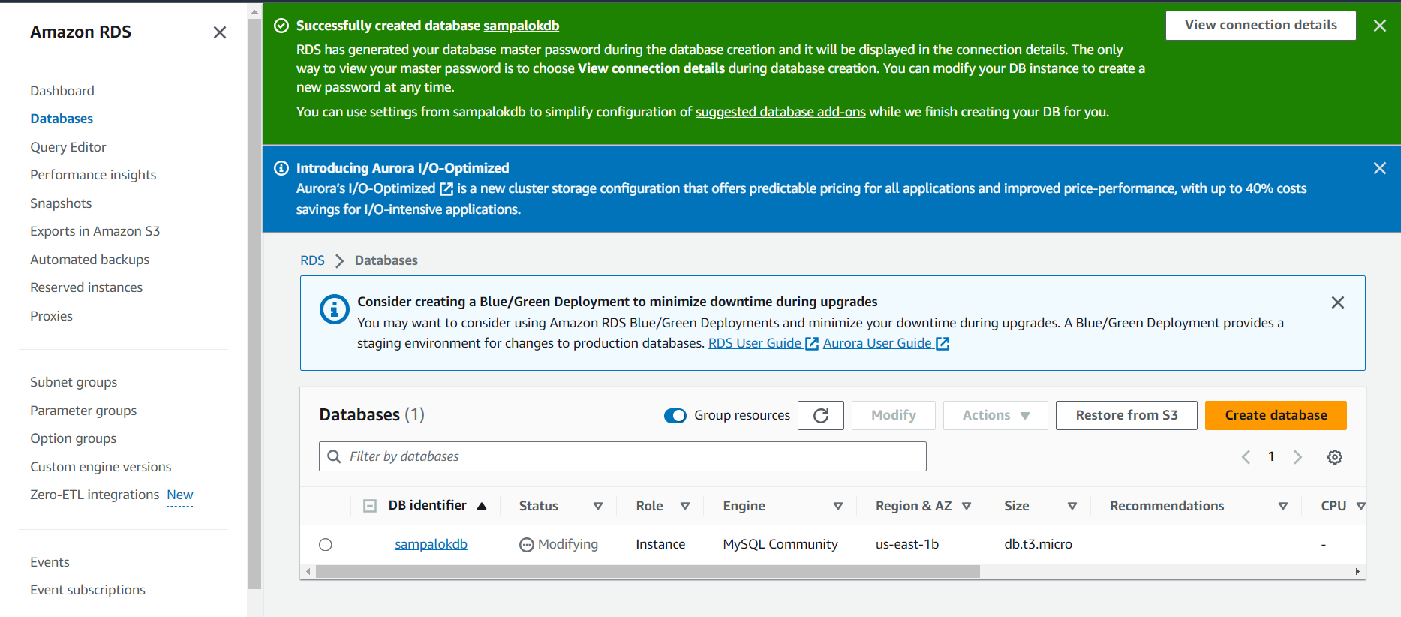
Task: Collapse the DB identifier group box icon
Action: (x=369, y=506)
